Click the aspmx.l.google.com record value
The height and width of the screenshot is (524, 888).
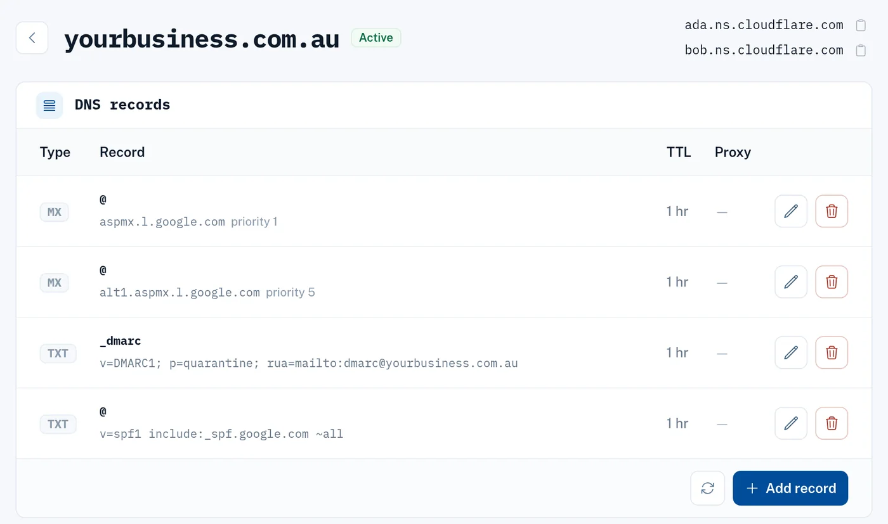(x=162, y=222)
